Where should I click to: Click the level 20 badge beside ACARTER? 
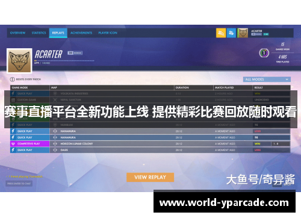tap(75, 53)
